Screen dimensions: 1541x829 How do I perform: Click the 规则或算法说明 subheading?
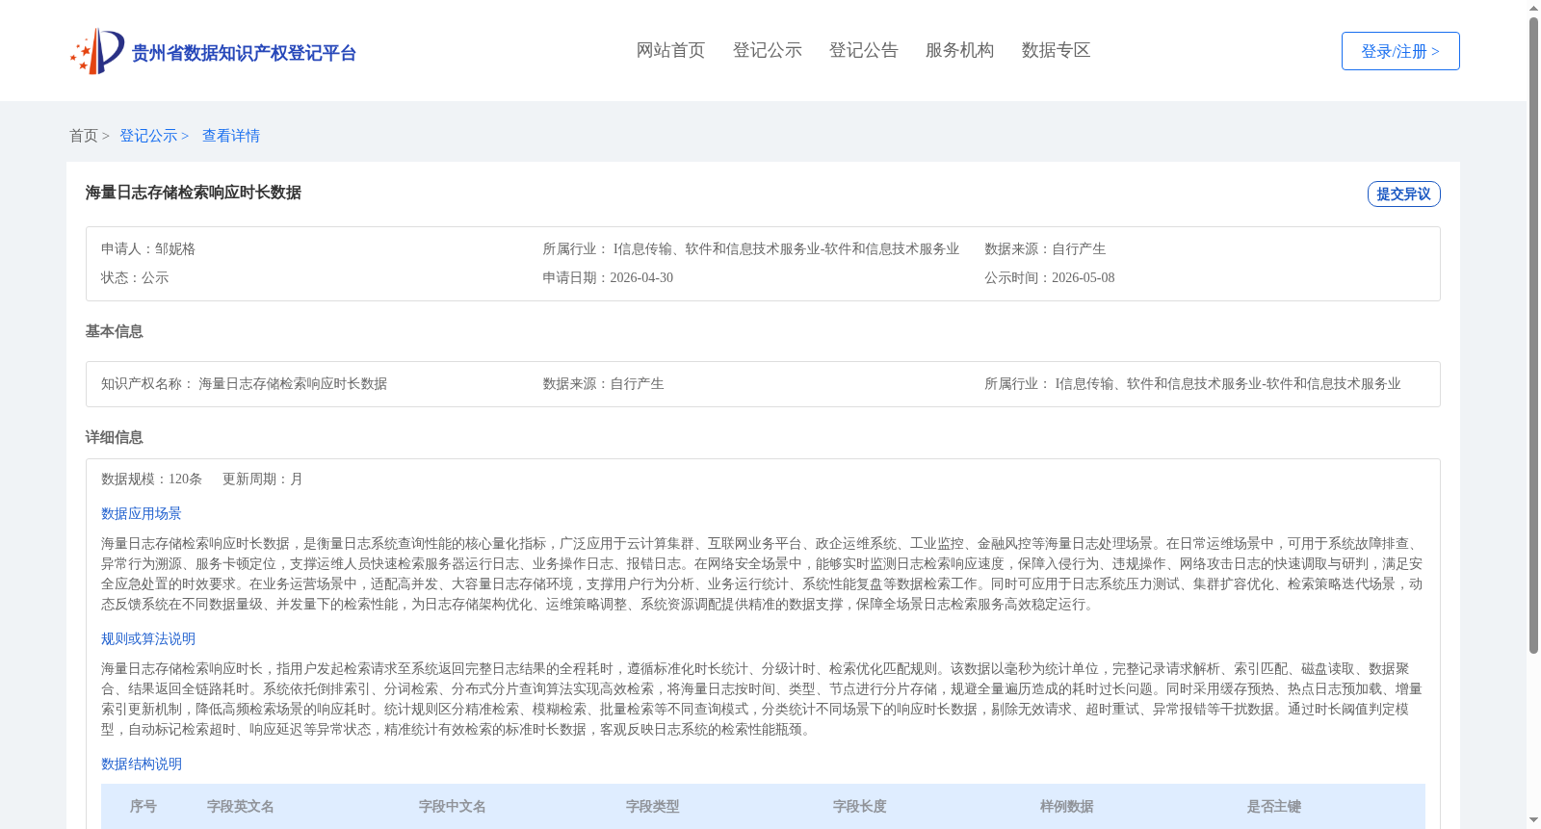148,638
